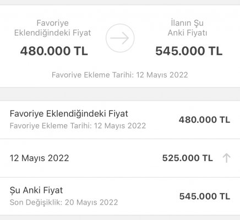Click the gray divider band between the cards
The width and height of the screenshot is (240, 220).
120,94
